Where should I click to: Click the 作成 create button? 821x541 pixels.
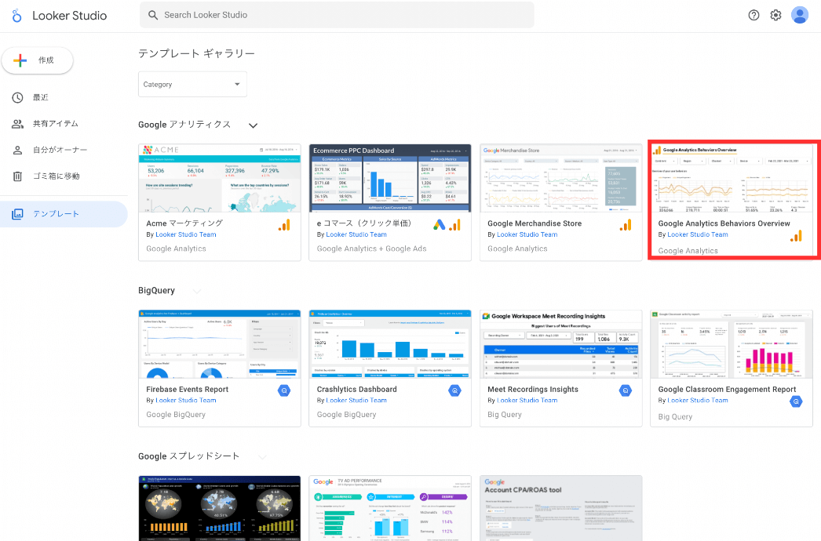pyautogui.click(x=37, y=60)
